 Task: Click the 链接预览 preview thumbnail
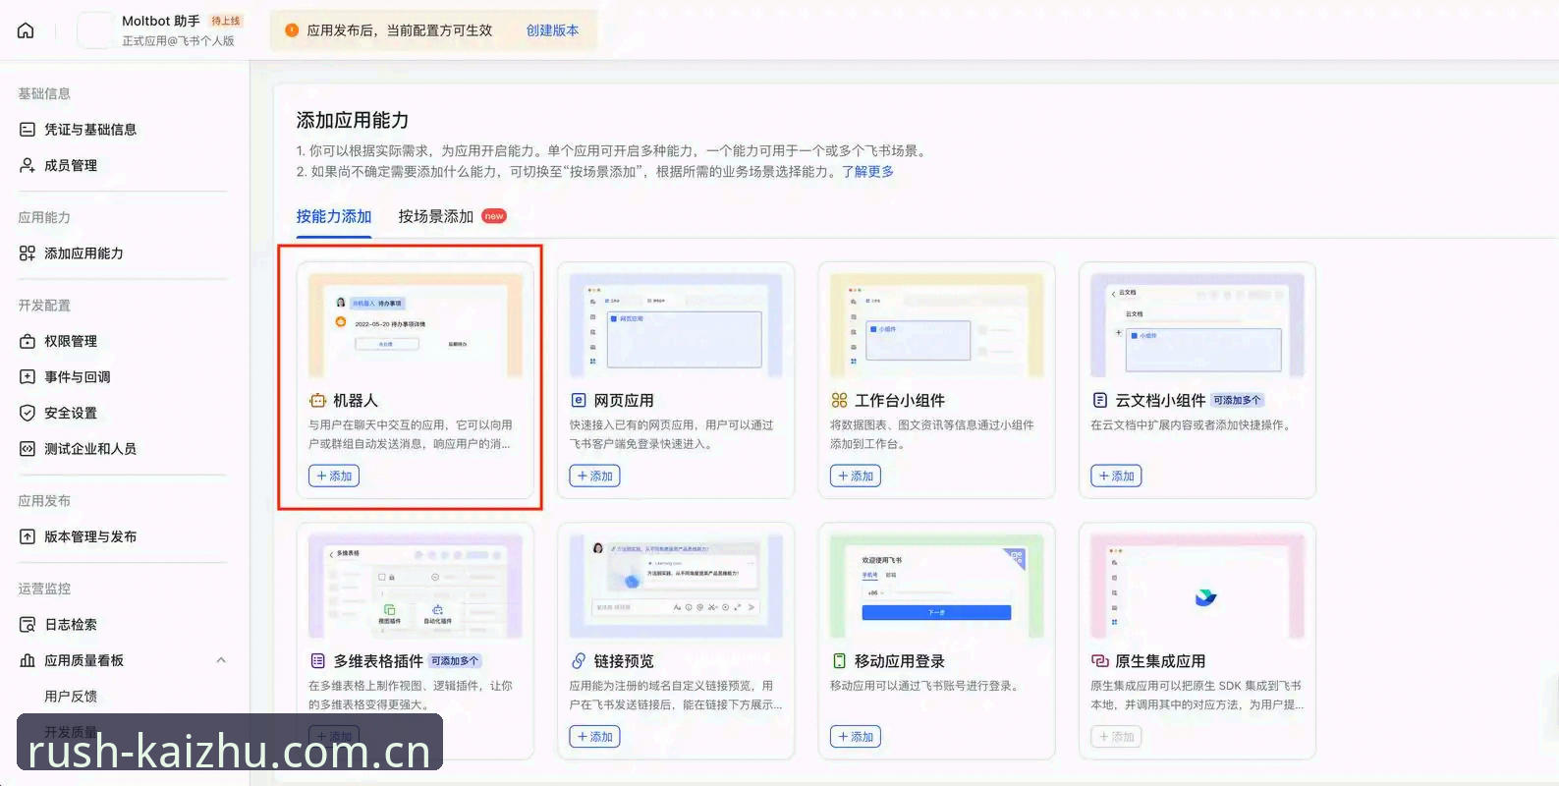point(676,587)
